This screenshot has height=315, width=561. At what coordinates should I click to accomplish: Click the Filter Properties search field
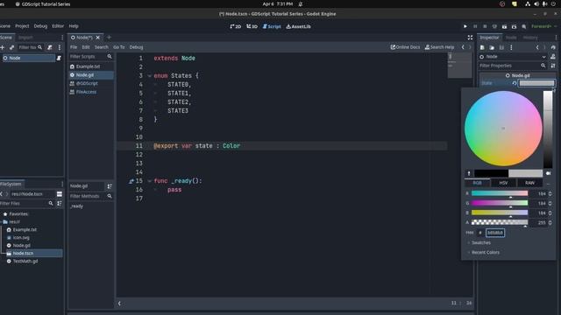point(513,66)
